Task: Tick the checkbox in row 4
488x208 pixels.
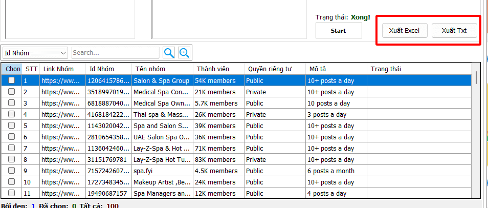Action: click(11, 114)
